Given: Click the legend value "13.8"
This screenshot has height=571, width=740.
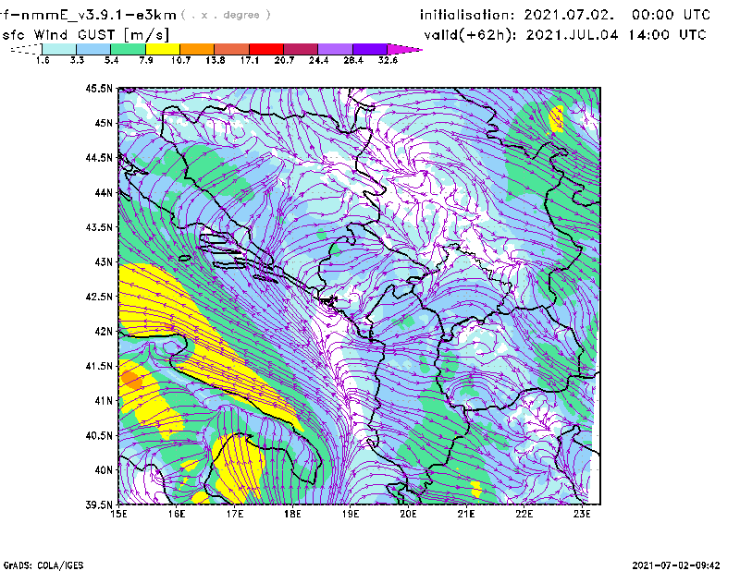Looking at the screenshot, I should (216, 60).
